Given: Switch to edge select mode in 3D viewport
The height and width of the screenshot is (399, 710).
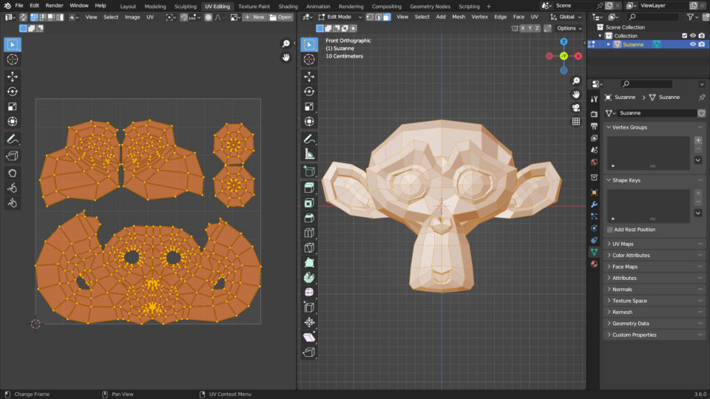Looking at the screenshot, I should (x=378, y=17).
